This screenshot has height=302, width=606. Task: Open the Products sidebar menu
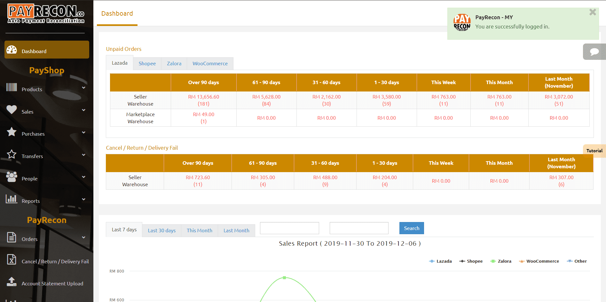pos(47,88)
